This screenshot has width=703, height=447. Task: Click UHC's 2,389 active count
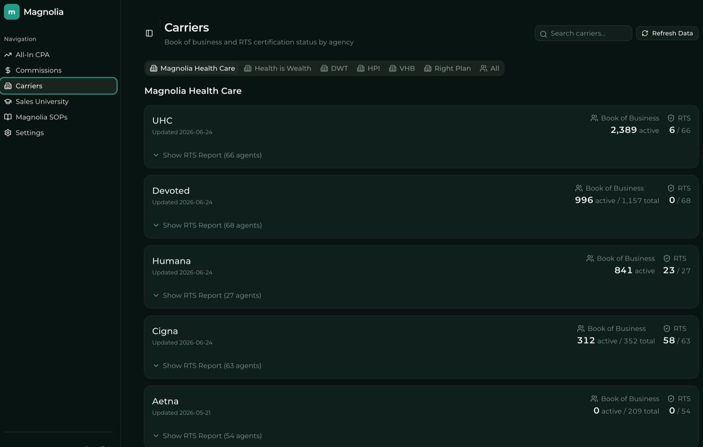[634, 130]
